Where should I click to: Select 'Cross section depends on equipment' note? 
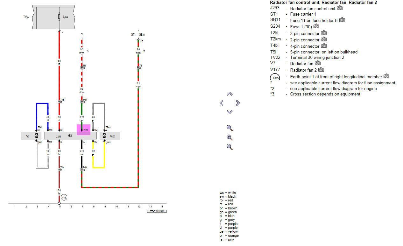click(325, 94)
